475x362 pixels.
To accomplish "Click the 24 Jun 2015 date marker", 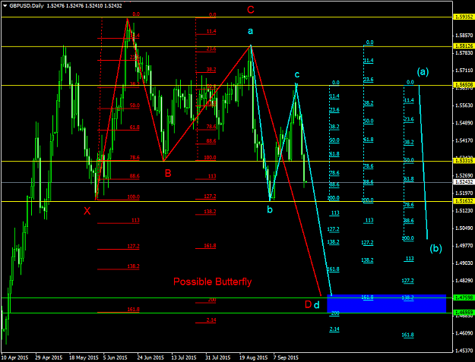I will 150,357.
